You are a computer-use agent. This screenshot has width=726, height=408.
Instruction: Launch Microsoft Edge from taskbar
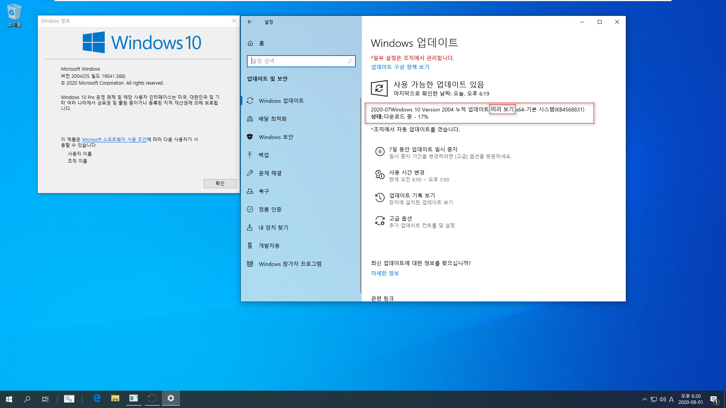pos(97,399)
